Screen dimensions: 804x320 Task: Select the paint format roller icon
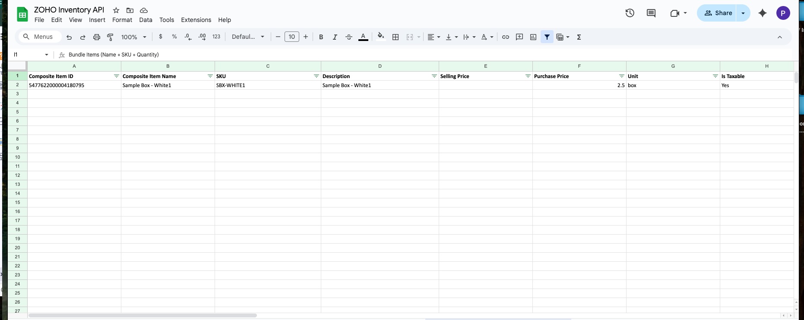point(111,37)
